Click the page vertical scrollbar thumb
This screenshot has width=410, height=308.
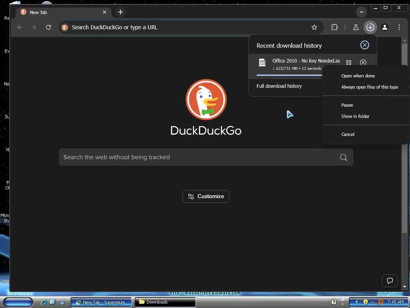click(x=404, y=138)
